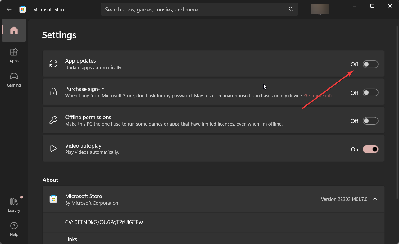Go back using the back arrow
399x244 pixels.
click(x=9, y=9)
